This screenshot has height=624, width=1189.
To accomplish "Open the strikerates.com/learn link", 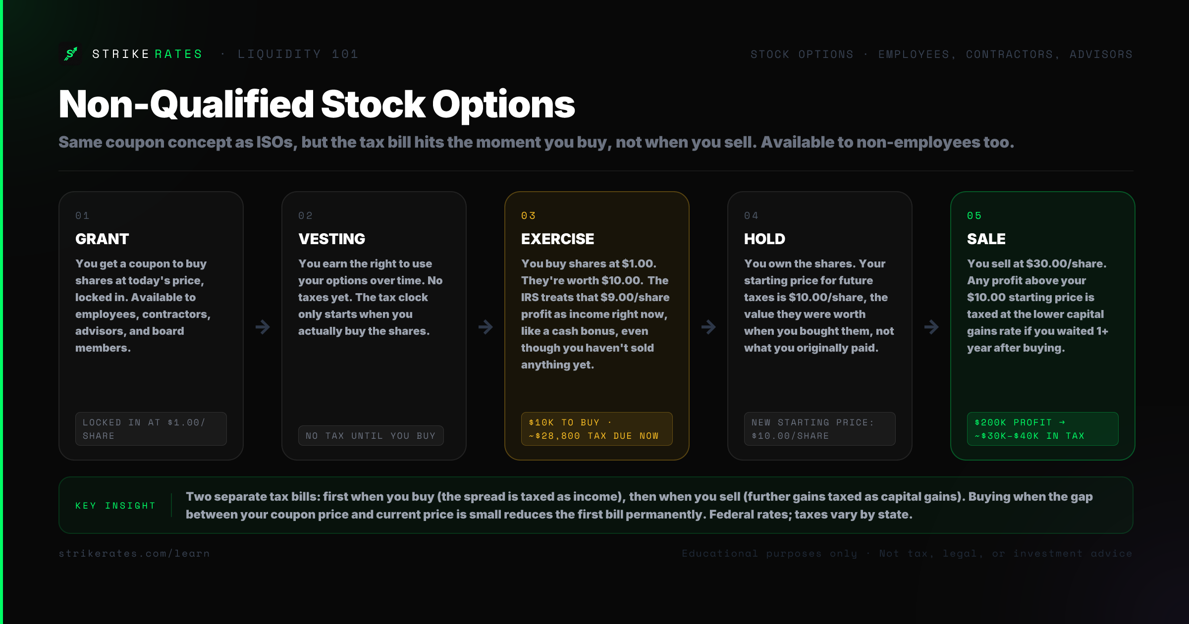I will click(x=134, y=553).
